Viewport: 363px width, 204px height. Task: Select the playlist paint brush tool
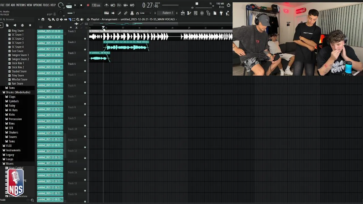click(53, 19)
